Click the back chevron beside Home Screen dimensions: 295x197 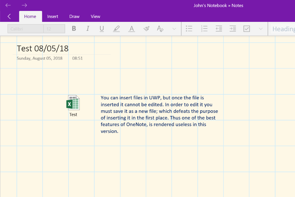9,16
